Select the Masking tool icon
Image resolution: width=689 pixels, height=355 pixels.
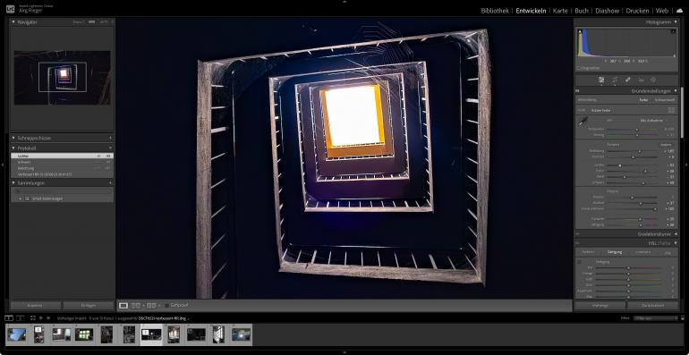[653, 80]
